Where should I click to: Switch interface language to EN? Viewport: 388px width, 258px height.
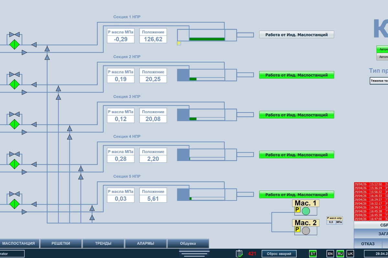pyautogui.click(x=330, y=254)
